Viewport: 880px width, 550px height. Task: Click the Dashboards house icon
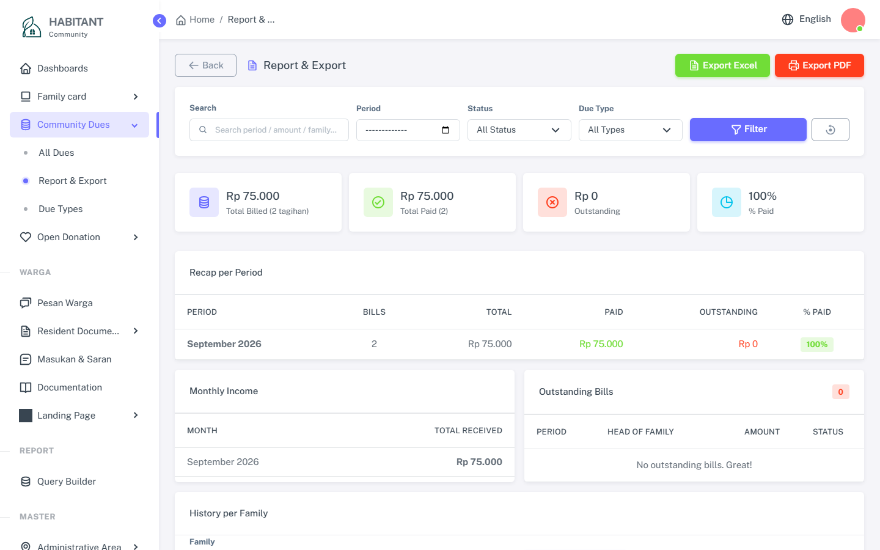tap(26, 68)
